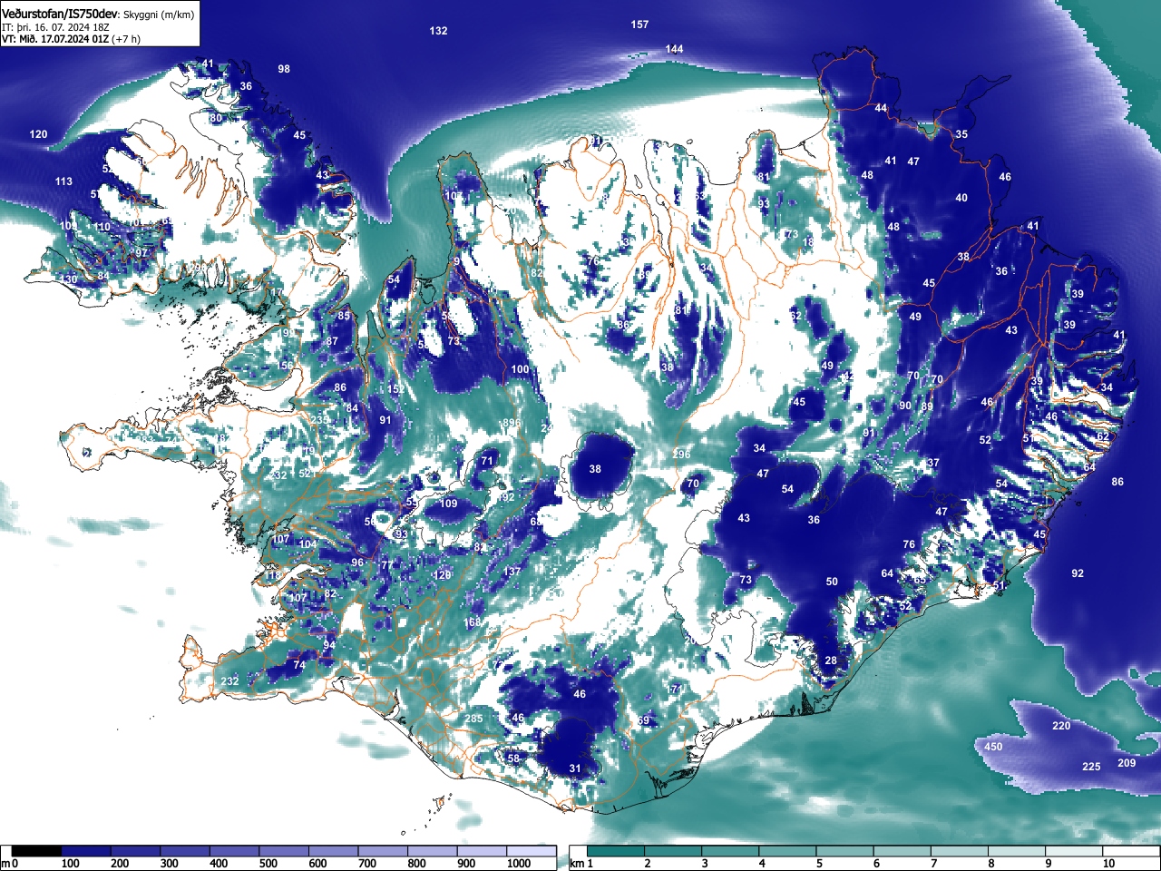Click the visibility value '168' in southwest Iceland
This screenshot has height=871, width=1161.
point(473,622)
